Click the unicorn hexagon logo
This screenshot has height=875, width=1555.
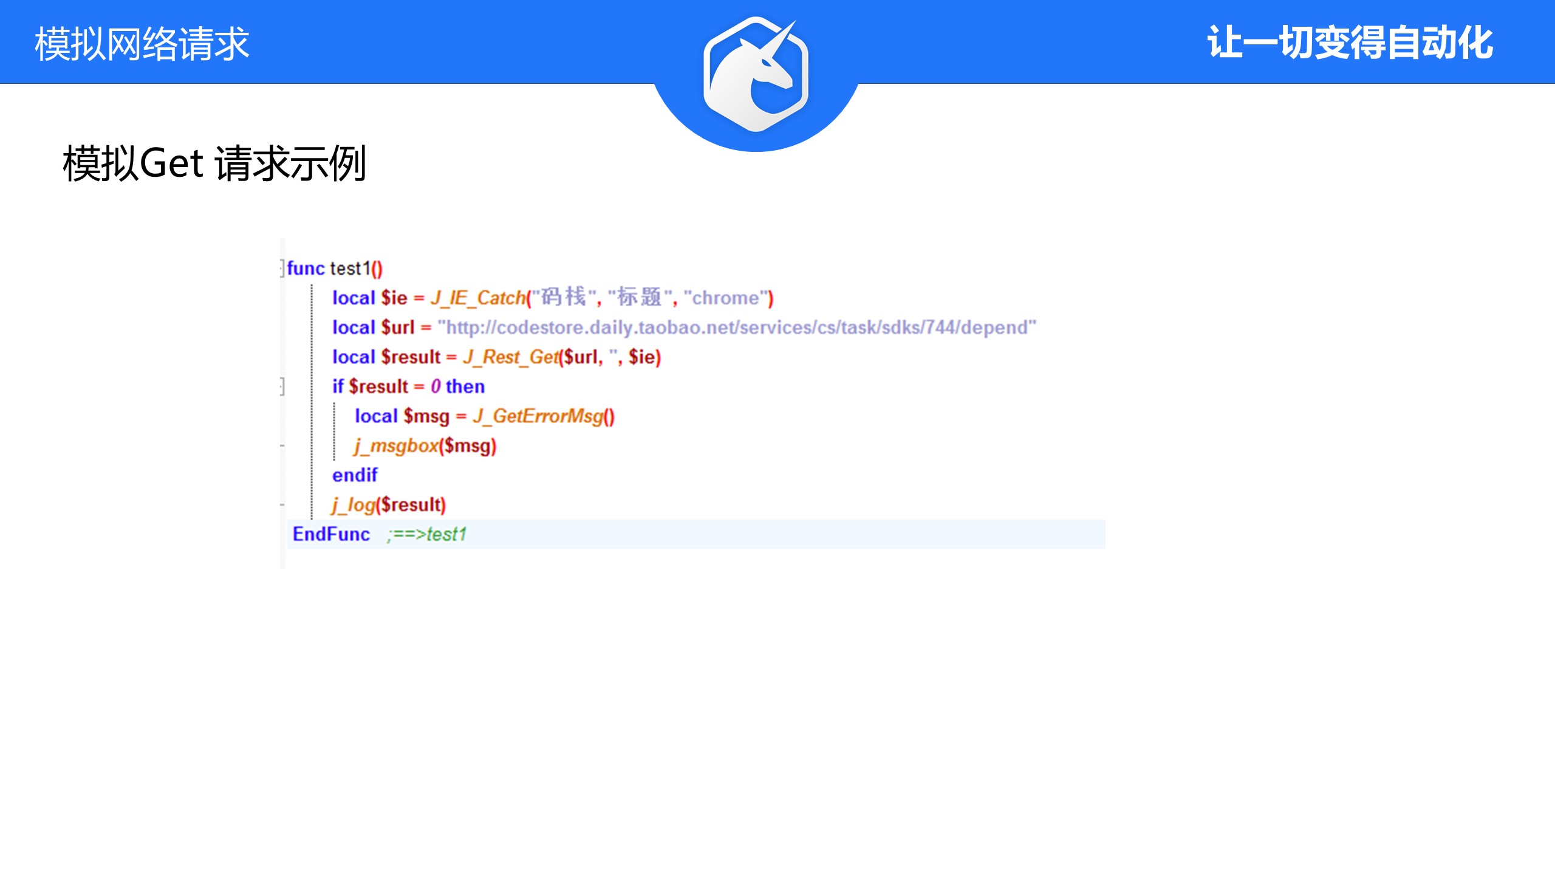(x=756, y=75)
